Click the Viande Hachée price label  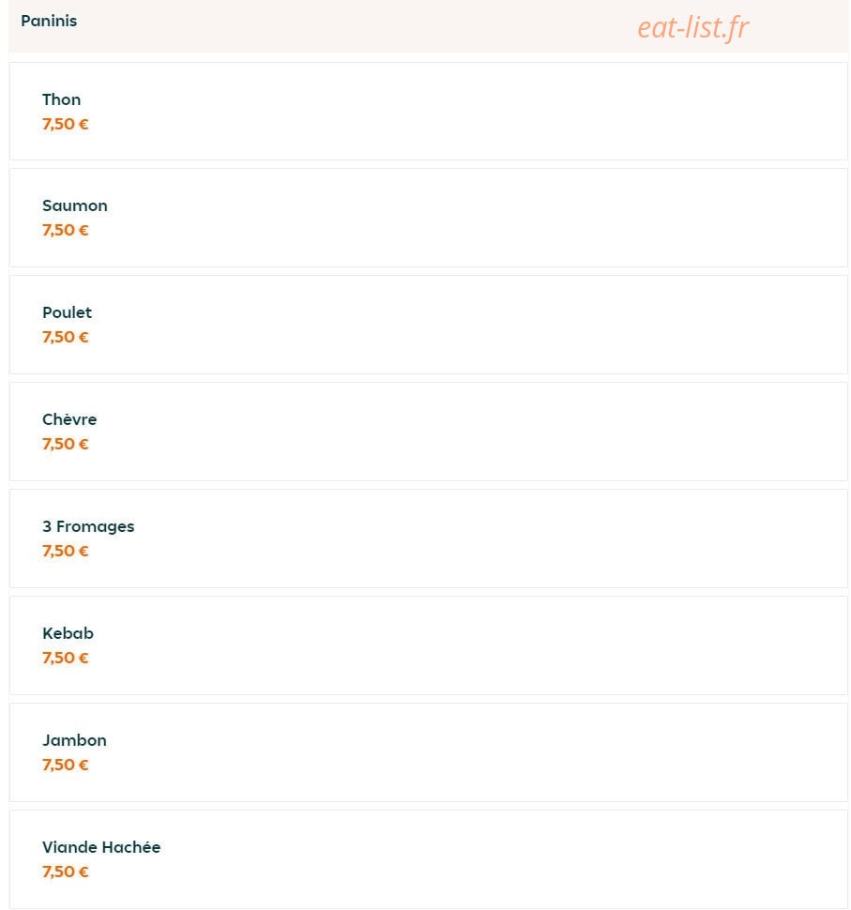click(x=65, y=872)
